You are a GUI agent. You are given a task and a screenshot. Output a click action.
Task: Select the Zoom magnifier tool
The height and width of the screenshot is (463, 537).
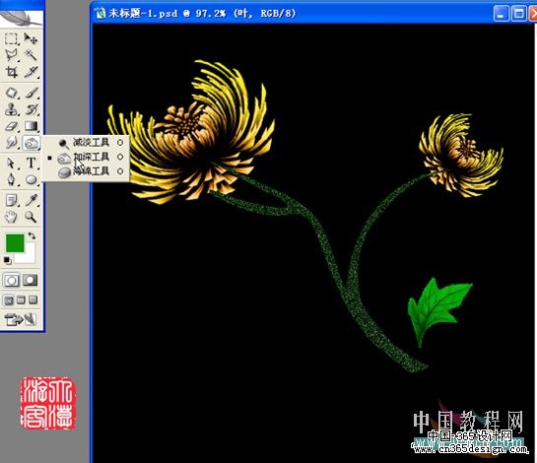(x=31, y=217)
